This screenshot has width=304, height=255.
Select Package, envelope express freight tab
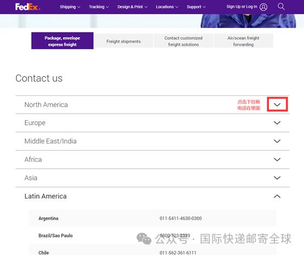click(x=63, y=41)
